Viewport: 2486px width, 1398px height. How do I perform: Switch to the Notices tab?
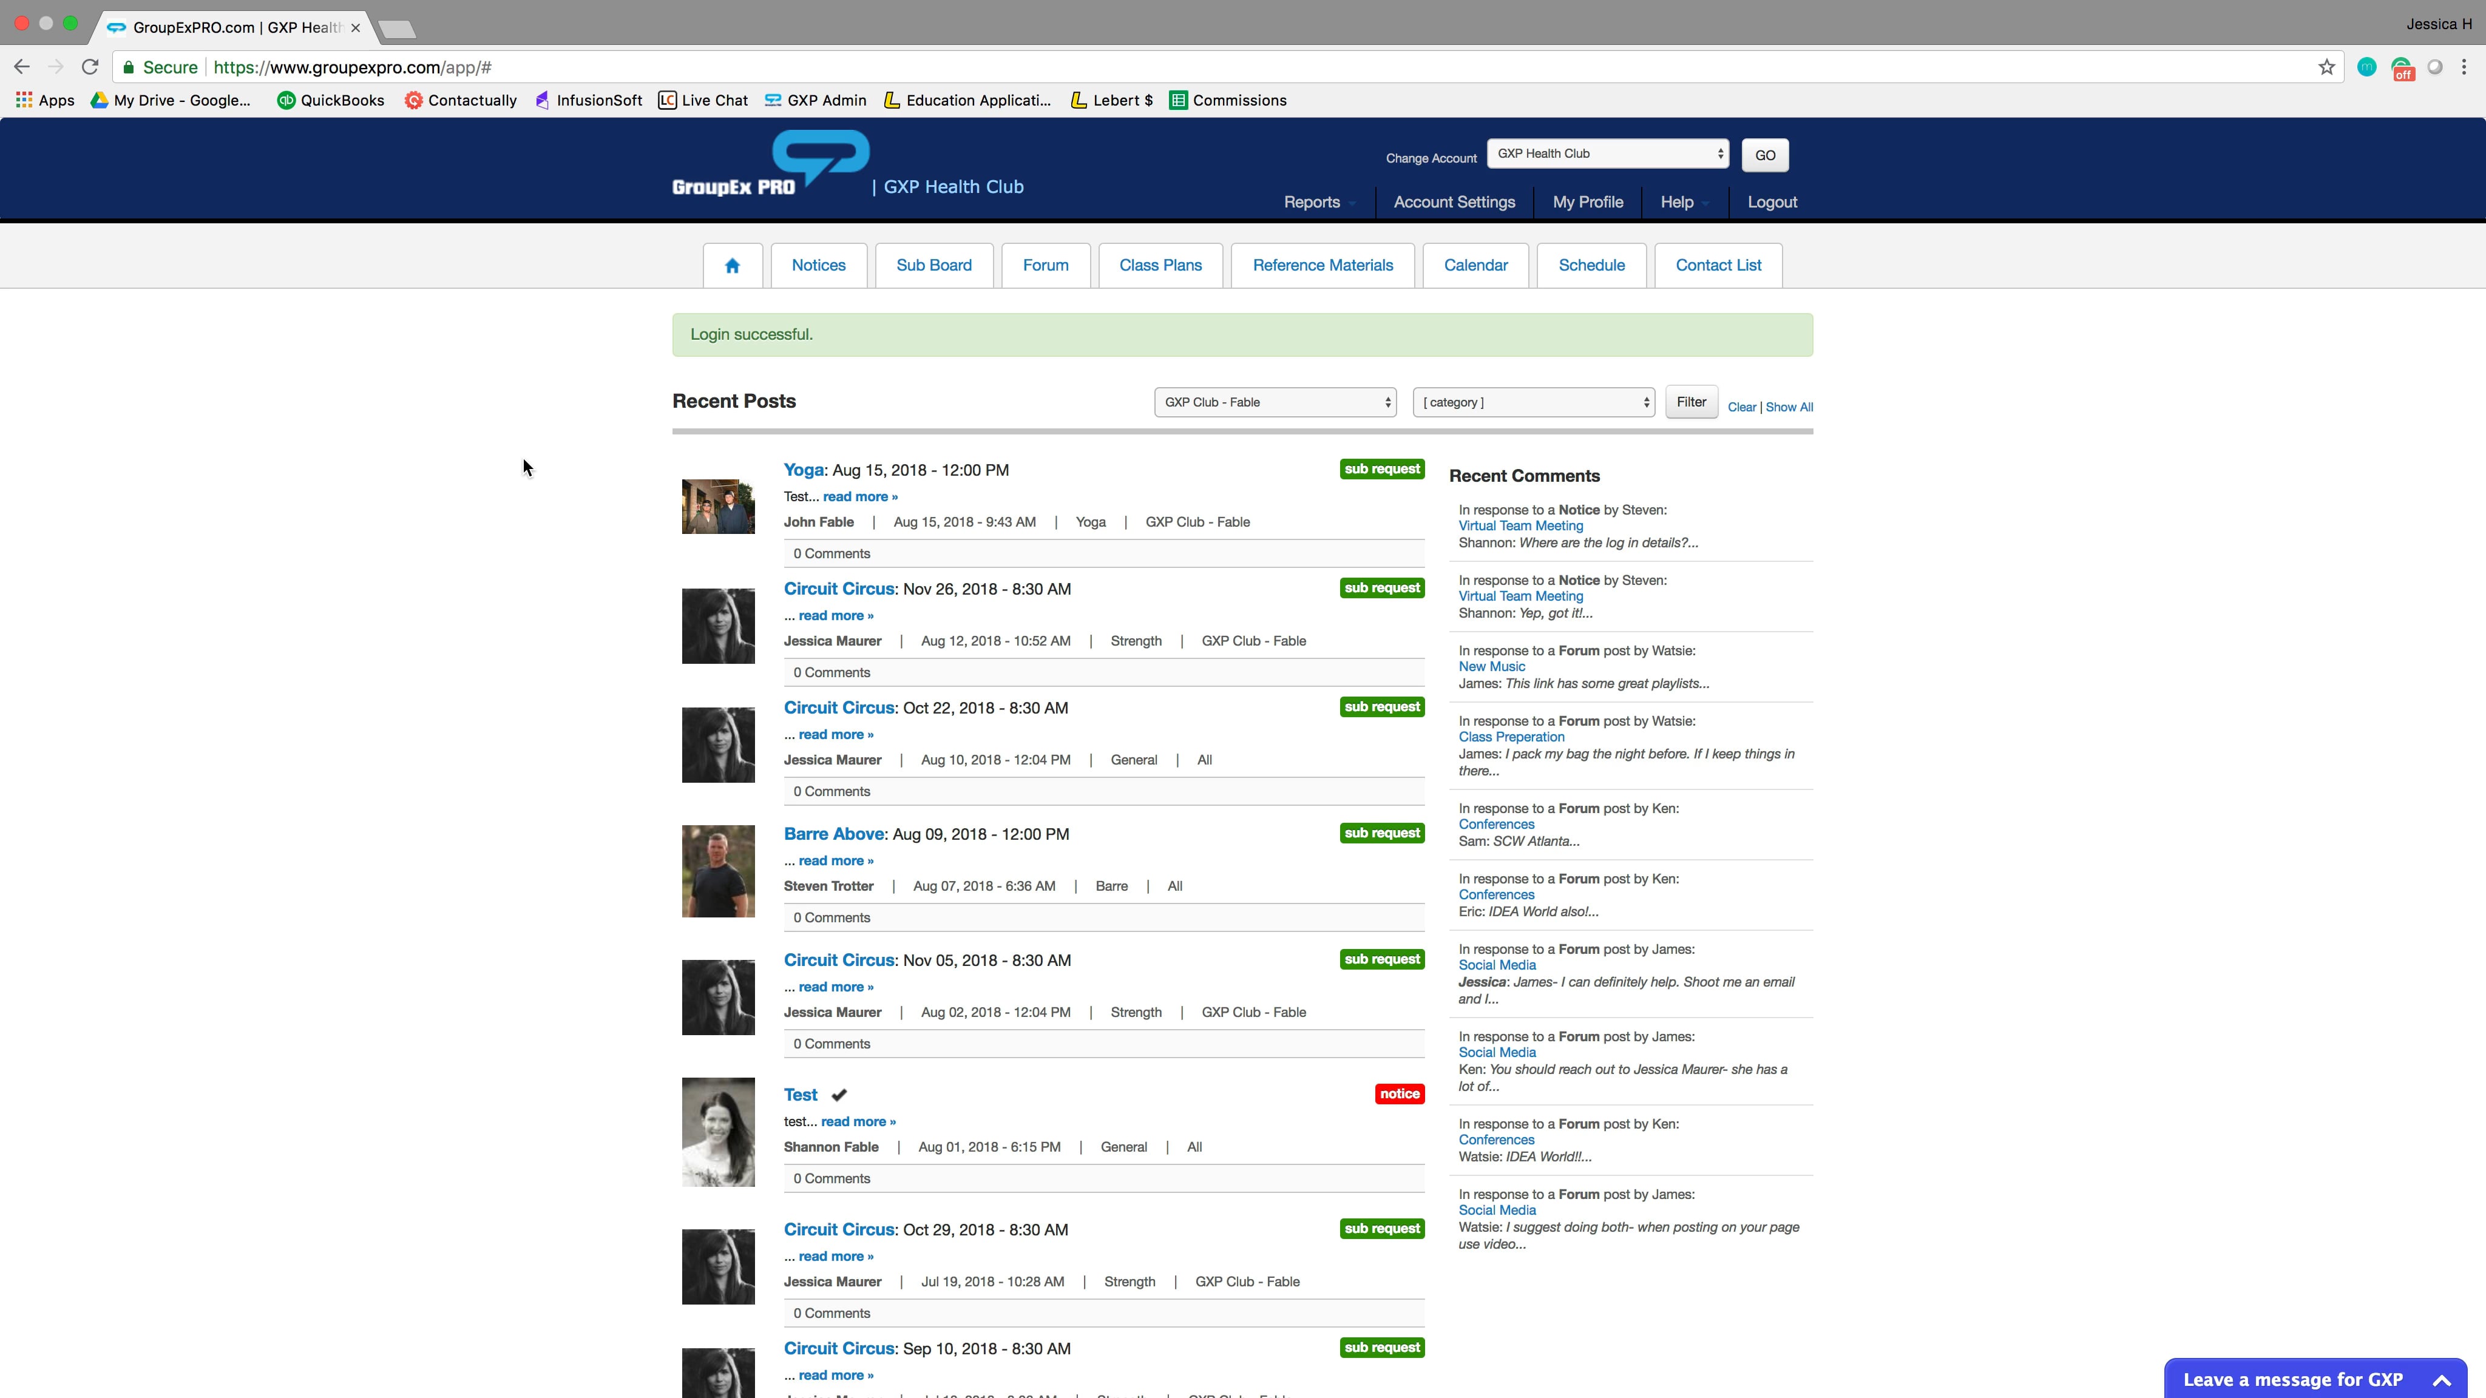818,265
